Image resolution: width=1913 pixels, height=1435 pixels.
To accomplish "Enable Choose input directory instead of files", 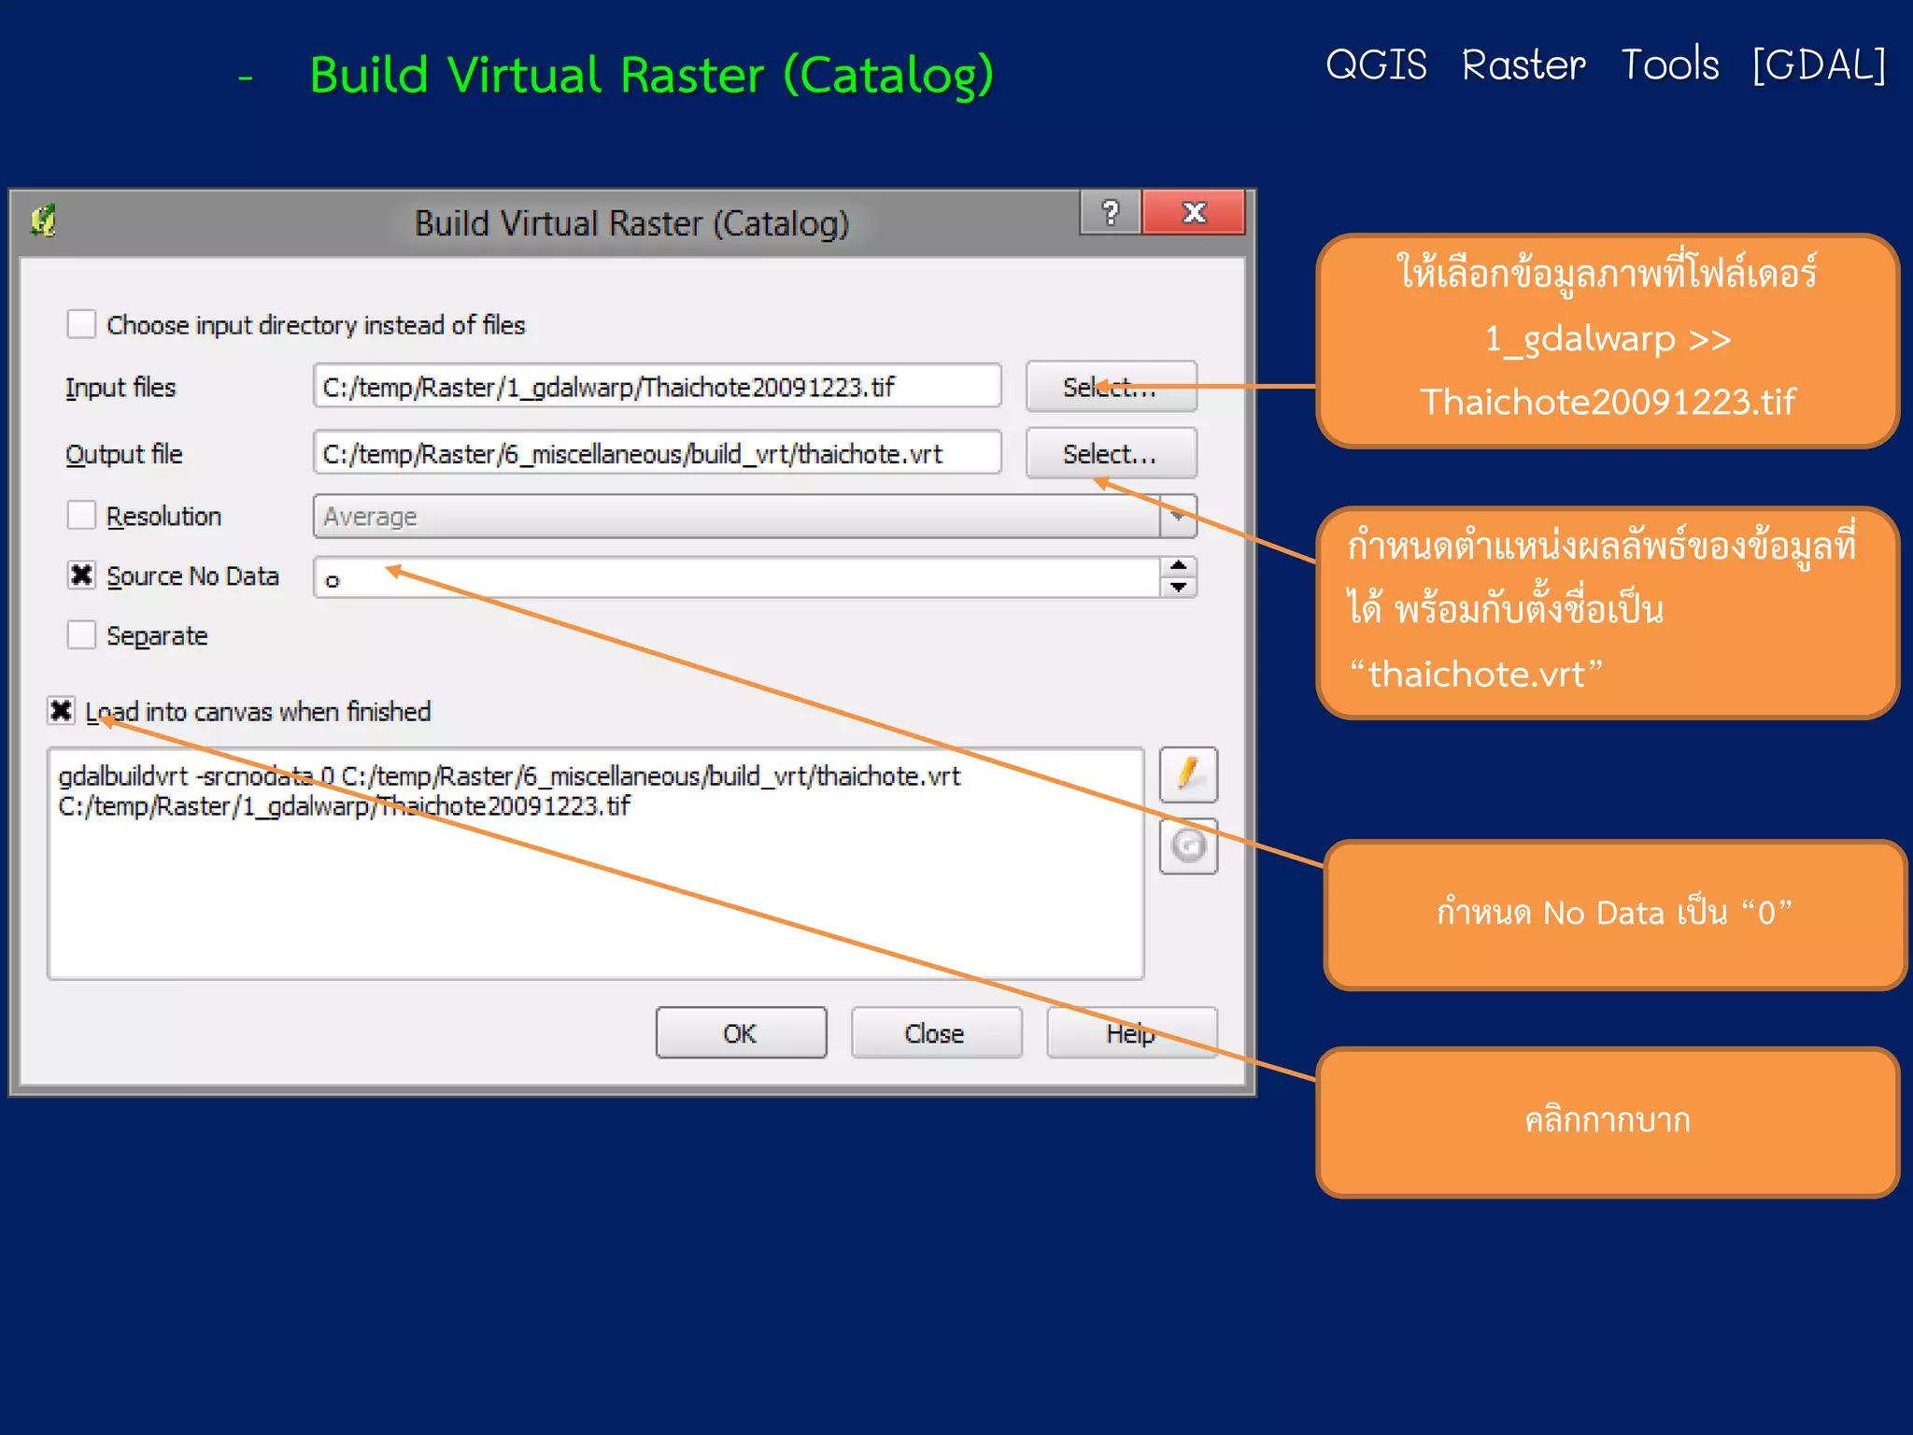I will pos(81,324).
